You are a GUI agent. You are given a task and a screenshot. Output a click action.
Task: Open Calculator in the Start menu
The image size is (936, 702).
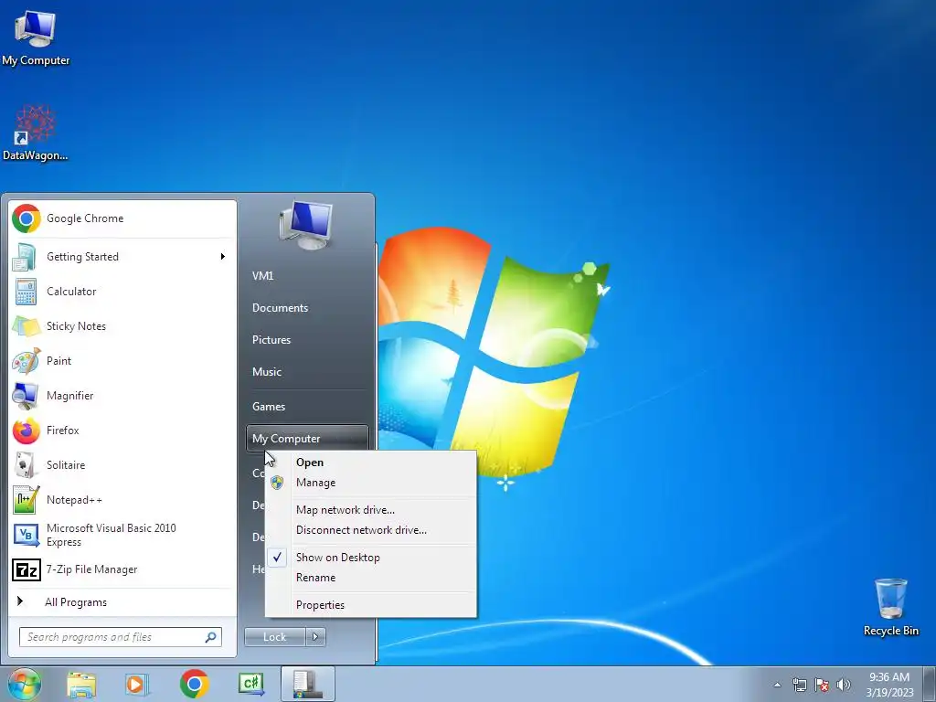tap(122, 292)
